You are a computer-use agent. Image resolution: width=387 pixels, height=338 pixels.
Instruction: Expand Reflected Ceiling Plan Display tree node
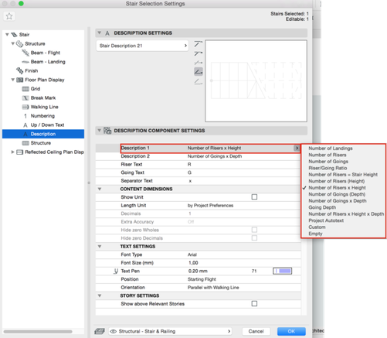(12, 152)
